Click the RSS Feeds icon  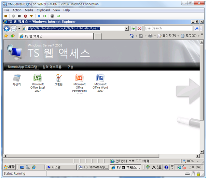(x=141, y=36)
